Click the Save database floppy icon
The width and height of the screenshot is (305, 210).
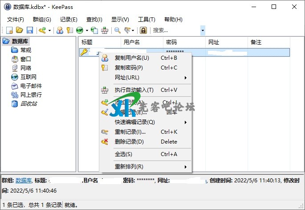click(30, 30)
